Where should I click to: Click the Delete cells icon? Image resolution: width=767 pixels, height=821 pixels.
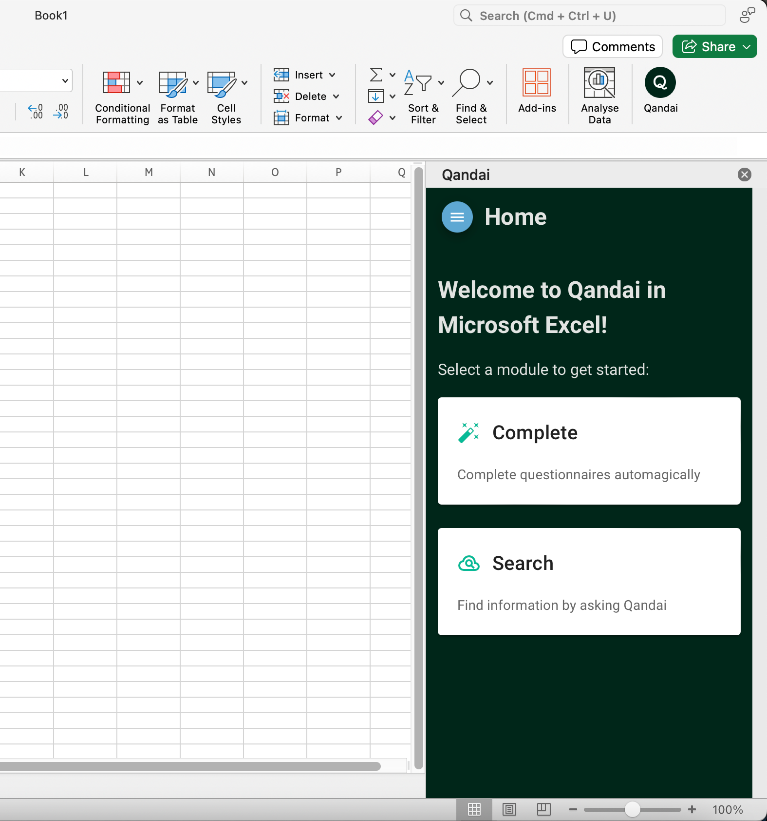click(281, 96)
